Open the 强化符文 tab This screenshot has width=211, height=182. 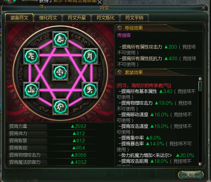coord(48,18)
